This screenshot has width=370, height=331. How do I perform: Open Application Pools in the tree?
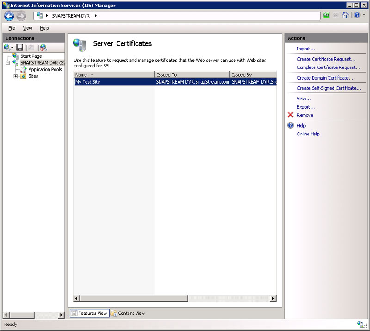pos(45,69)
